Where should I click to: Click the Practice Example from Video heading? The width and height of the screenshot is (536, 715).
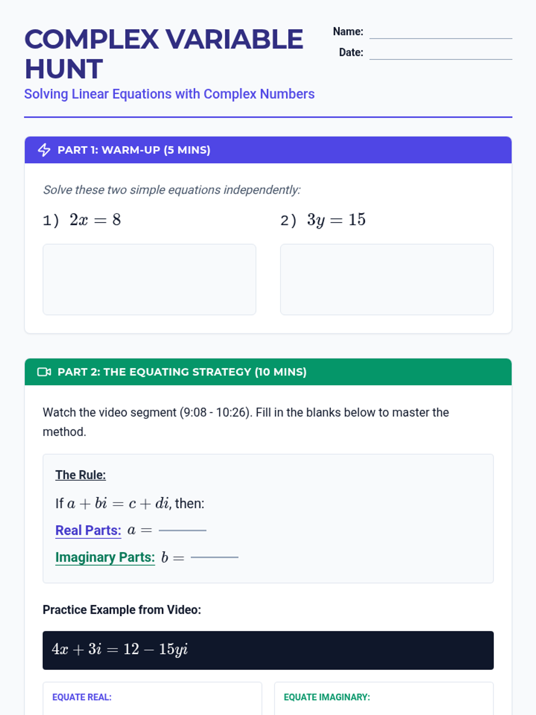(122, 610)
